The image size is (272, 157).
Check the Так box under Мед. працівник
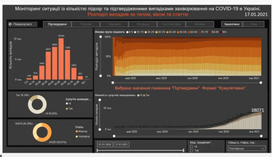pos(191,151)
